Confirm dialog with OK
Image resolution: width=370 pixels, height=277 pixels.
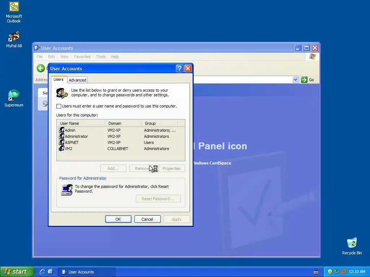(x=118, y=219)
